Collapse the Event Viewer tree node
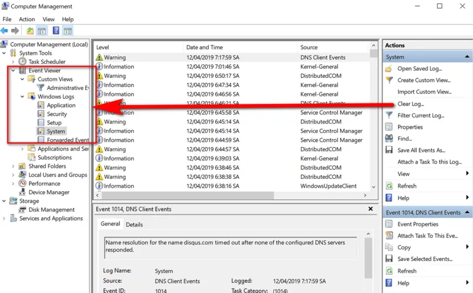 (x=13, y=70)
